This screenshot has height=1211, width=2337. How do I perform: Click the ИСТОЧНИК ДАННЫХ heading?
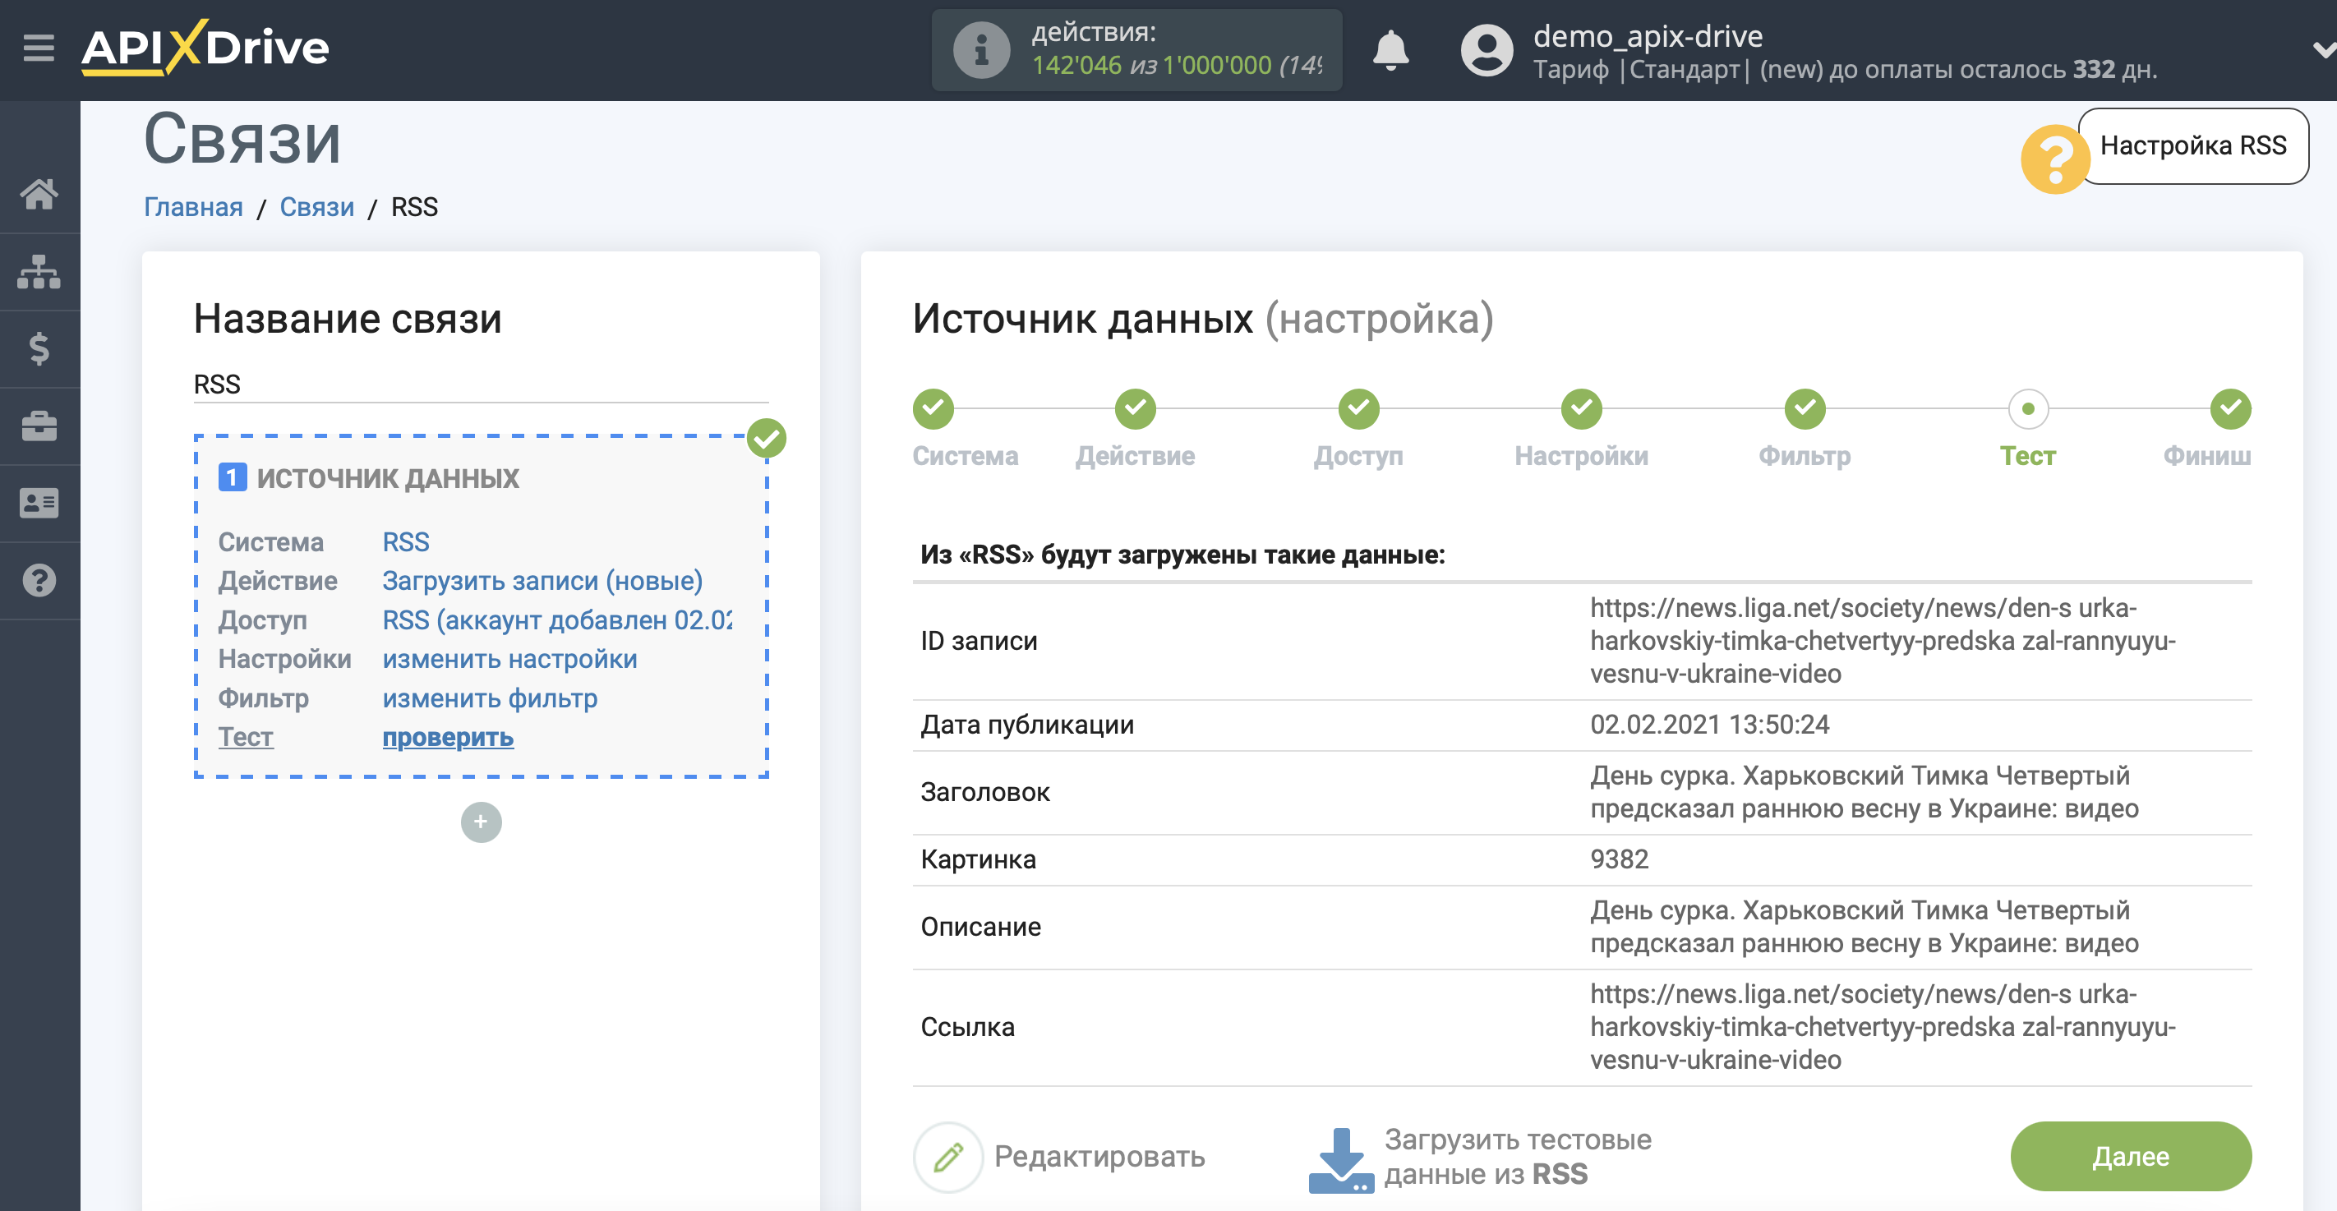pyautogui.click(x=387, y=478)
